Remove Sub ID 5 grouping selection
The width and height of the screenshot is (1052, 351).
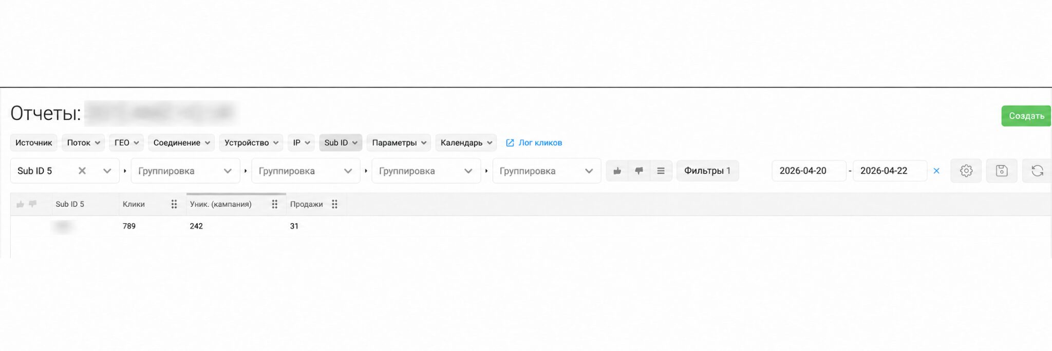(x=82, y=171)
